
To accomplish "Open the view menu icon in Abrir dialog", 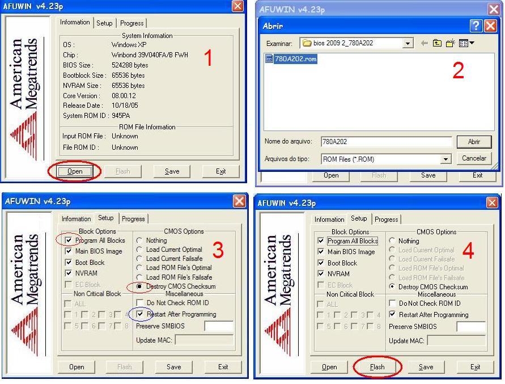I will 466,43.
